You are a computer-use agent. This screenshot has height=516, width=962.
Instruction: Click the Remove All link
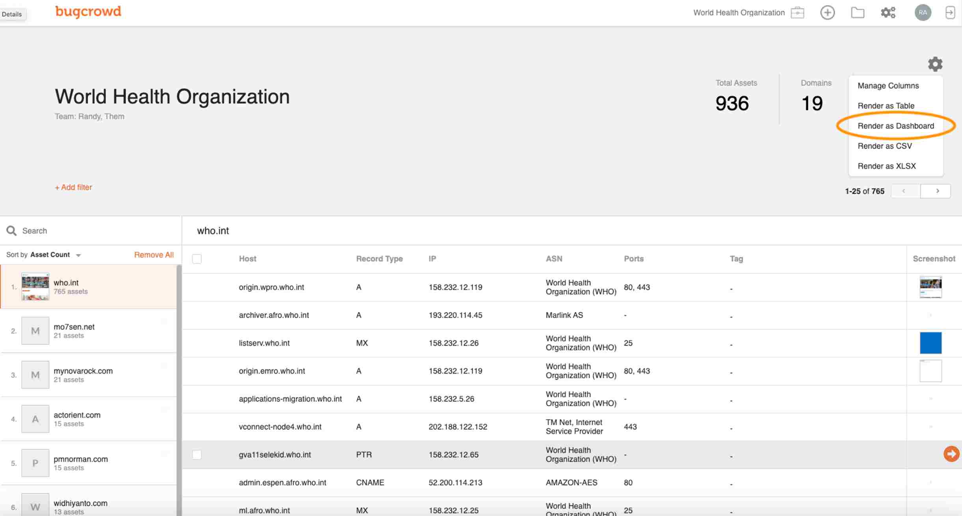[x=154, y=254]
